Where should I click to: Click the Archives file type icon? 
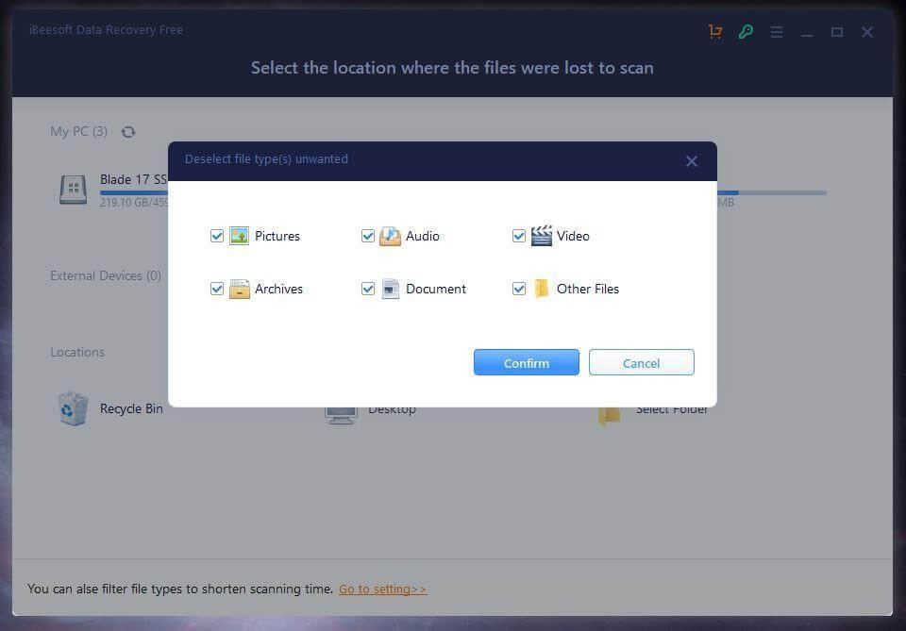[239, 289]
